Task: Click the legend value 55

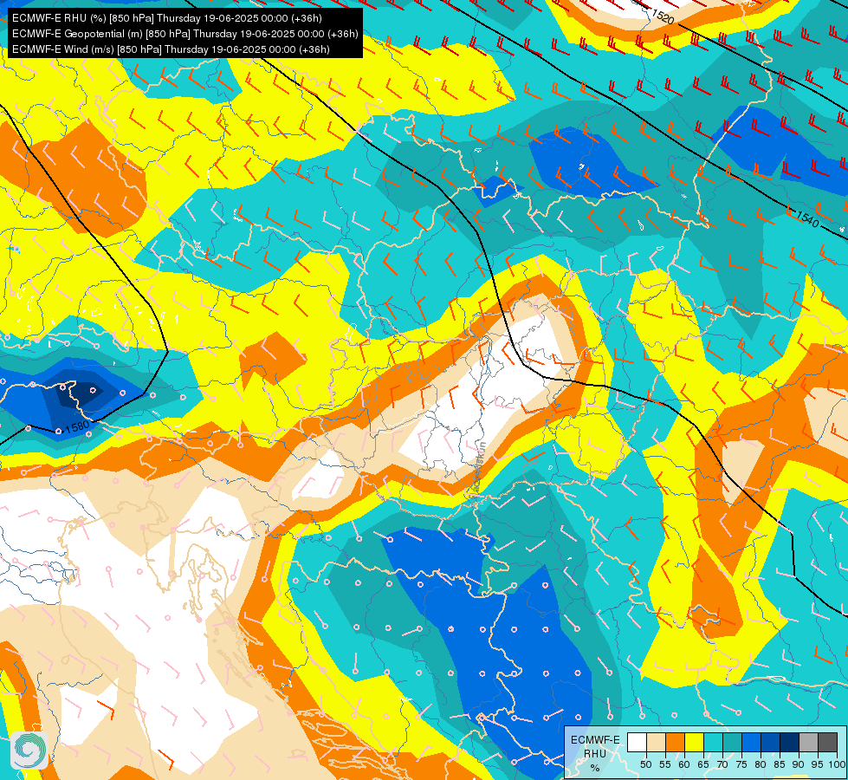Action: pyautogui.click(x=665, y=764)
